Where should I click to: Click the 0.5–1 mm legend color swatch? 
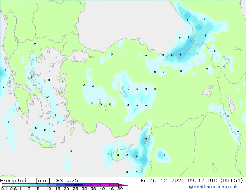[x=16, y=185]
